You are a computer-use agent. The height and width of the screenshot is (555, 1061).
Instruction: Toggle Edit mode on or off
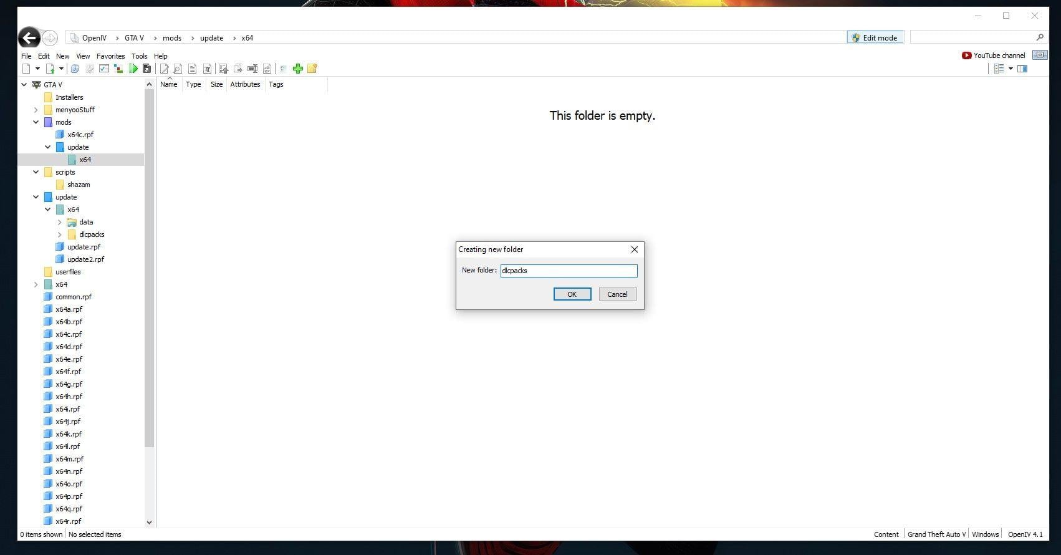click(875, 37)
